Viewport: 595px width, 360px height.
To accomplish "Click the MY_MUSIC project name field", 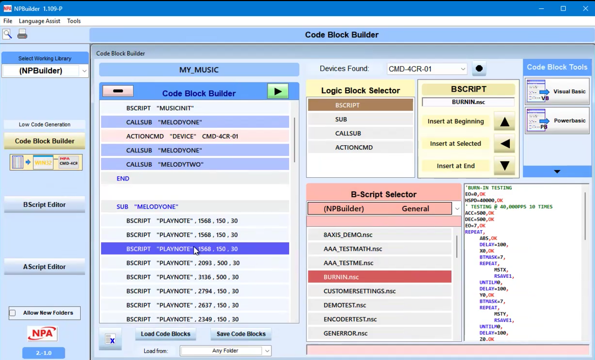I will pos(199,70).
